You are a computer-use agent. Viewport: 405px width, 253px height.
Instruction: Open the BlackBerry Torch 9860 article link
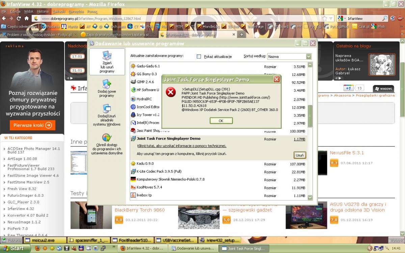(x=140, y=210)
